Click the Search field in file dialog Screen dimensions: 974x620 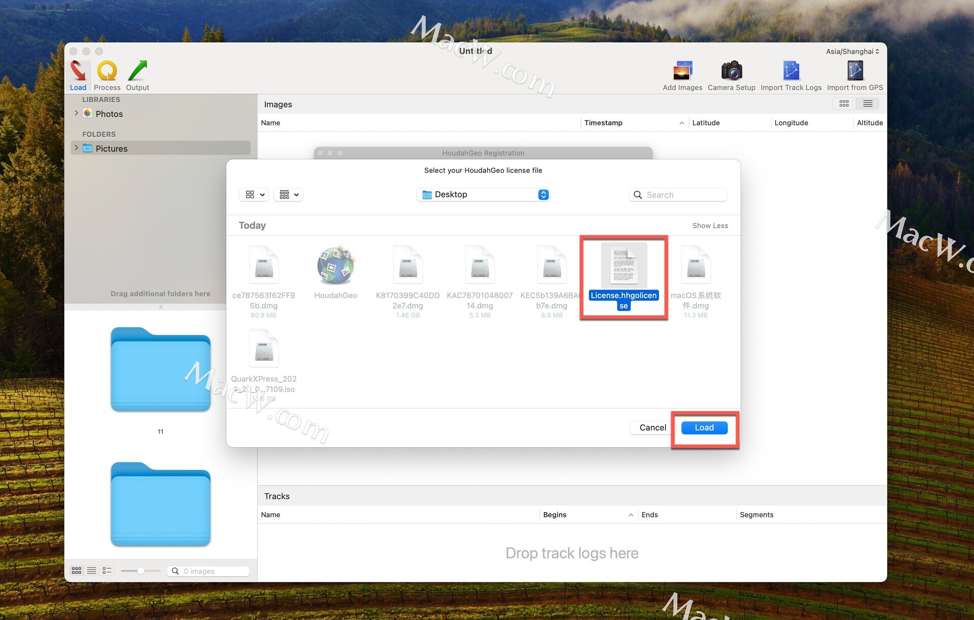pos(678,195)
